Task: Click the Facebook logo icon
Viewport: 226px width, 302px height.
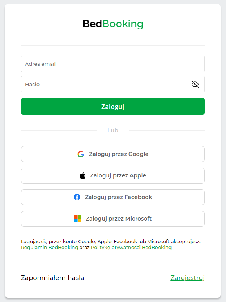Action: tap(77, 197)
